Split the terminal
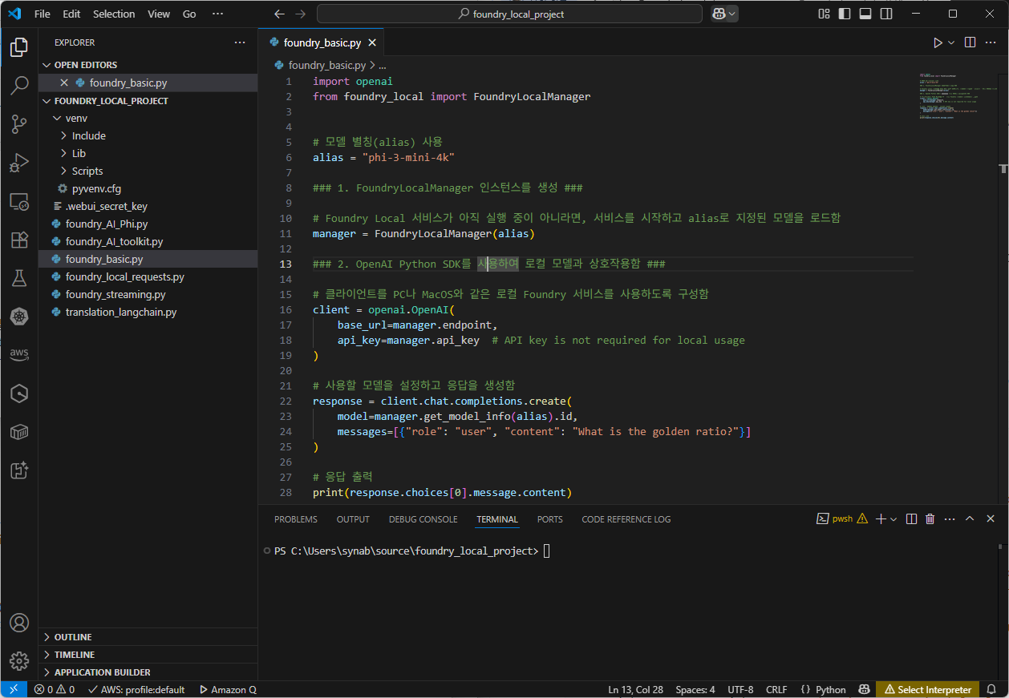Image resolution: width=1009 pixels, height=698 pixels. [911, 519]
